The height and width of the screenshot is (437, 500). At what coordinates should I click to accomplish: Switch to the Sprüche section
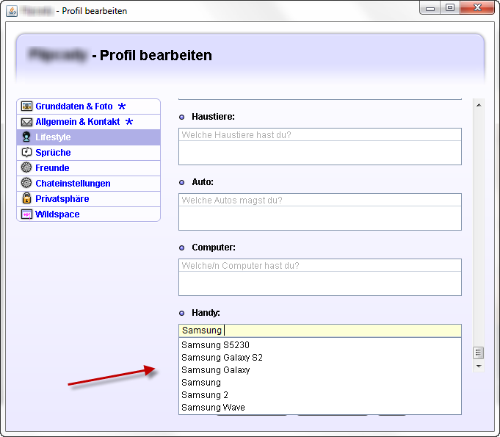tap(88, 153)
